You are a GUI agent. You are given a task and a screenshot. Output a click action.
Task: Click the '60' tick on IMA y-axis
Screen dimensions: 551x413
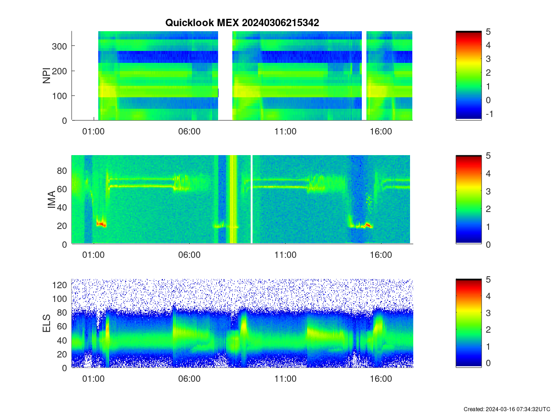(x=63, y=189)
